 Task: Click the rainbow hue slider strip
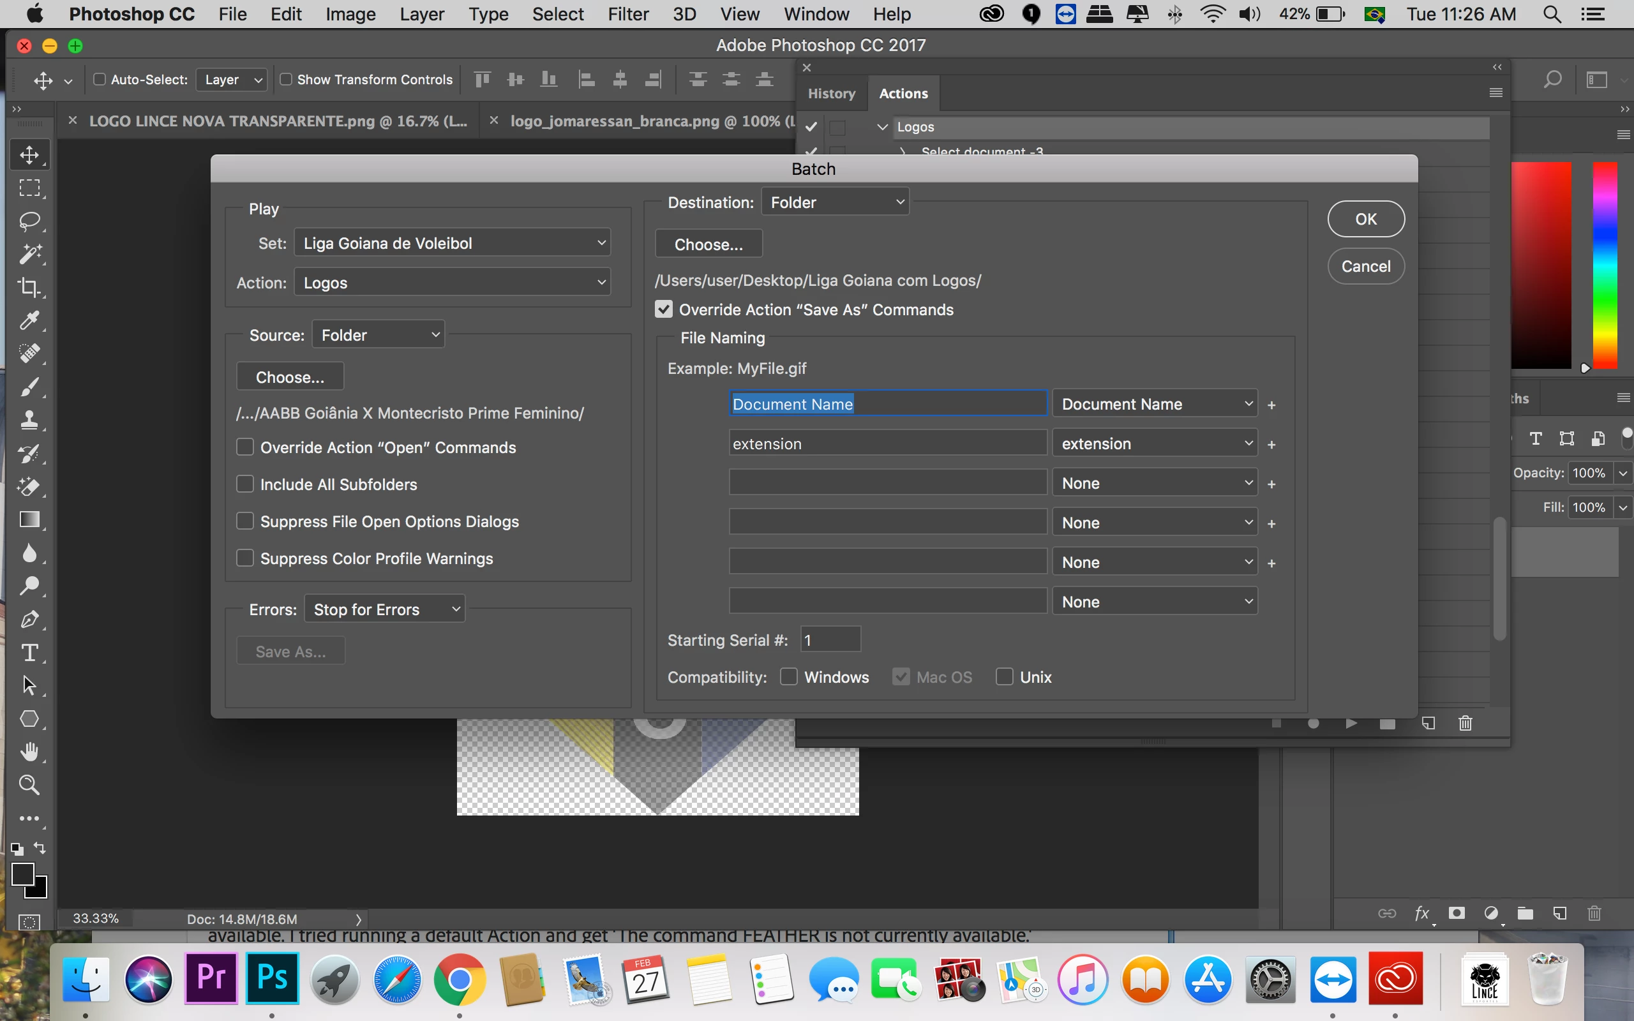tap(1604, 265)
